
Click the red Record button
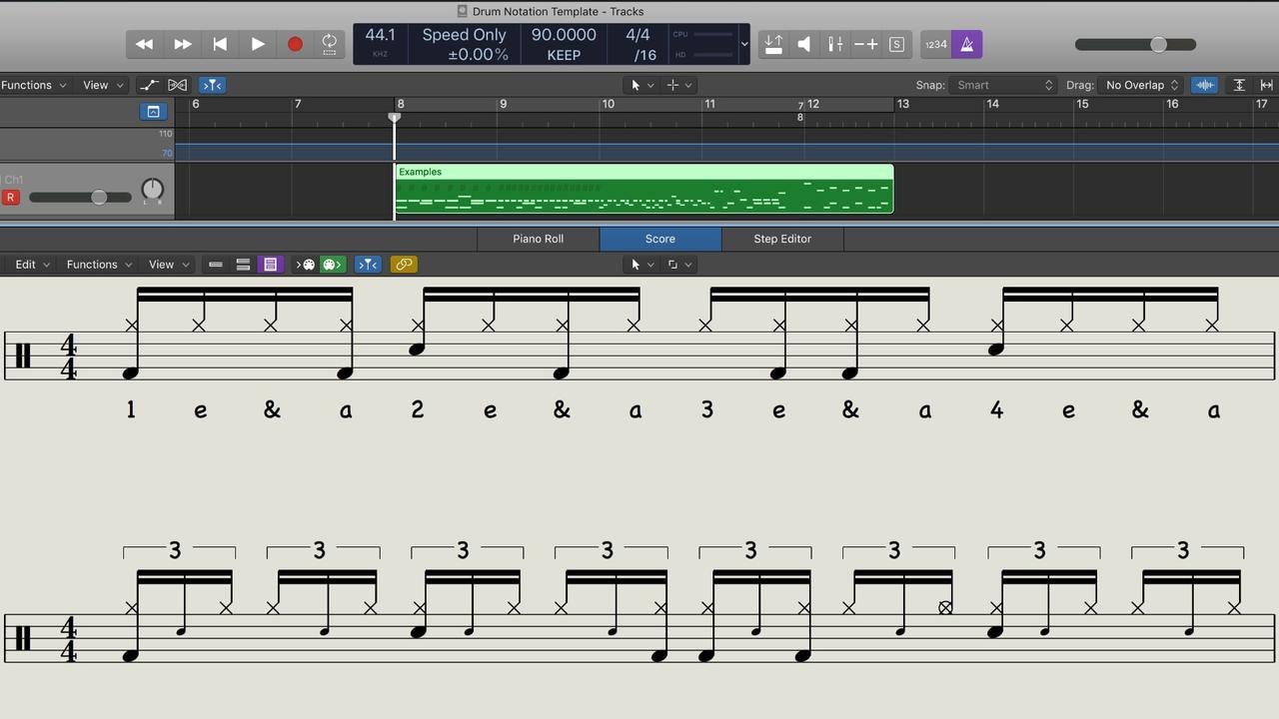[x=294, y=44]
